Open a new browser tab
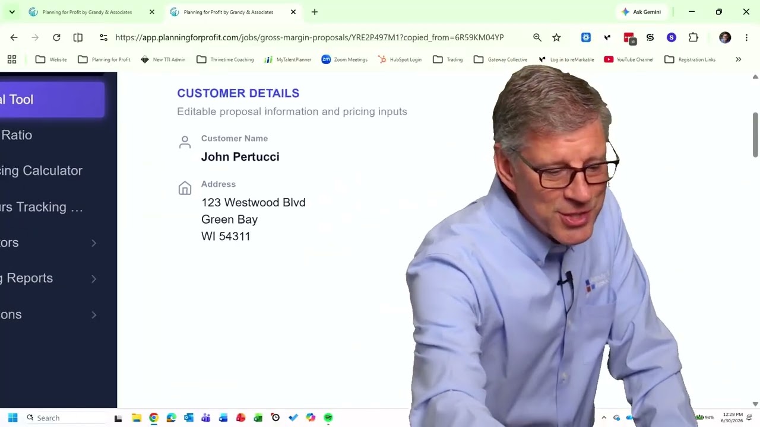 click(x=315, y=12)
